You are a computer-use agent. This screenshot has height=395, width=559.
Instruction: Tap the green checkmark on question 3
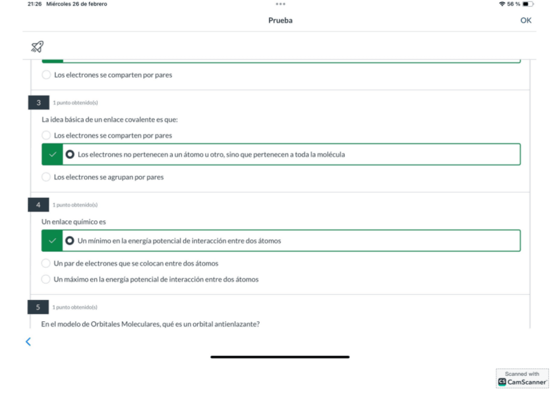(x=52, y=154)
